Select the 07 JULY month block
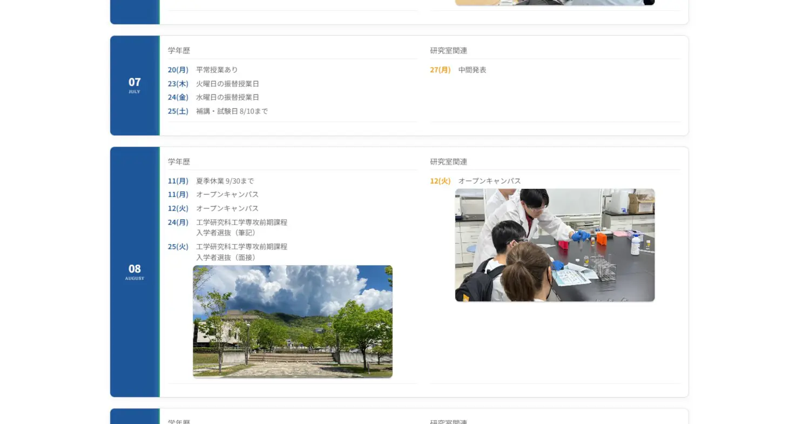 134,85
